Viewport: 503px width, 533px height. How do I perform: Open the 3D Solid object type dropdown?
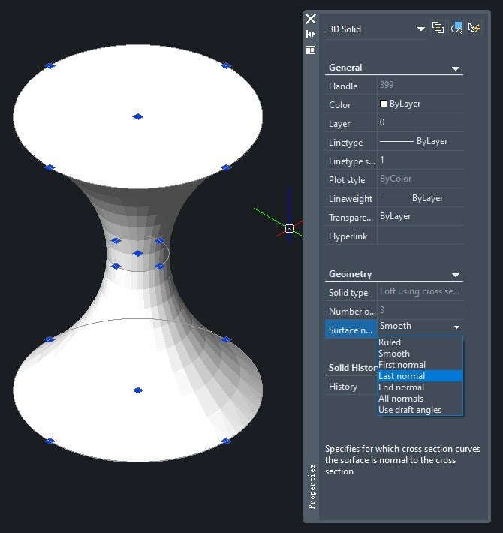click(x=420, y=29)
